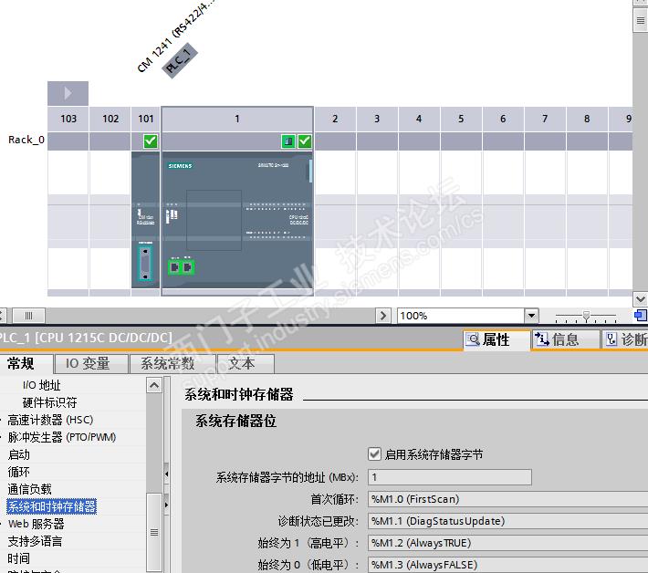The height and width of the screenshot is (573, 648).
Task: Click the %M1.2 (AlwaysTRUE) field
Action: 507,543
